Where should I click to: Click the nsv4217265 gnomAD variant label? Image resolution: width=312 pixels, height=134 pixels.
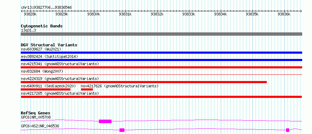[60, 93]
